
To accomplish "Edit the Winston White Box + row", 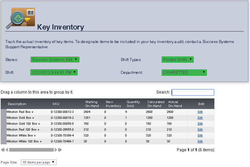I will click(200, 136).
